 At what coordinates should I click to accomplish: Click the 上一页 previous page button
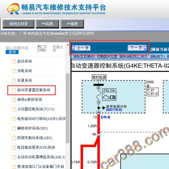click(81, 48)
